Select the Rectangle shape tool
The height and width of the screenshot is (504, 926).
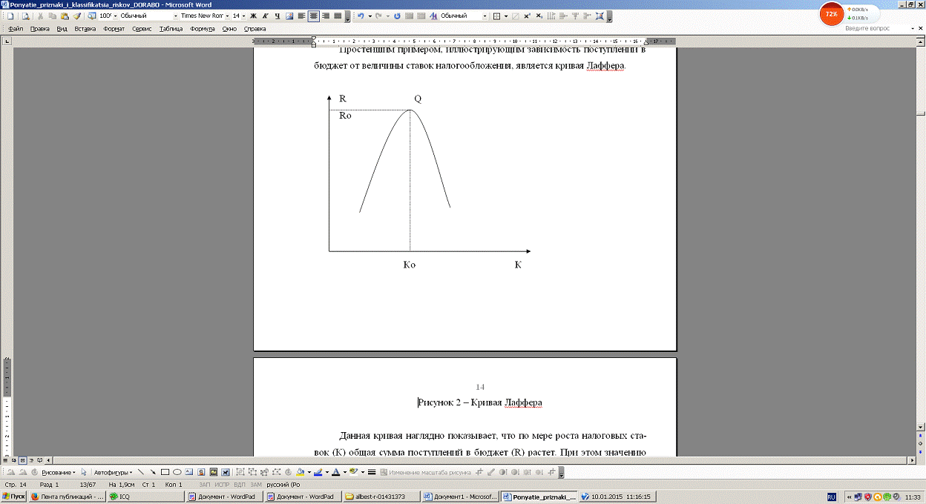click(x=165, y=471)
